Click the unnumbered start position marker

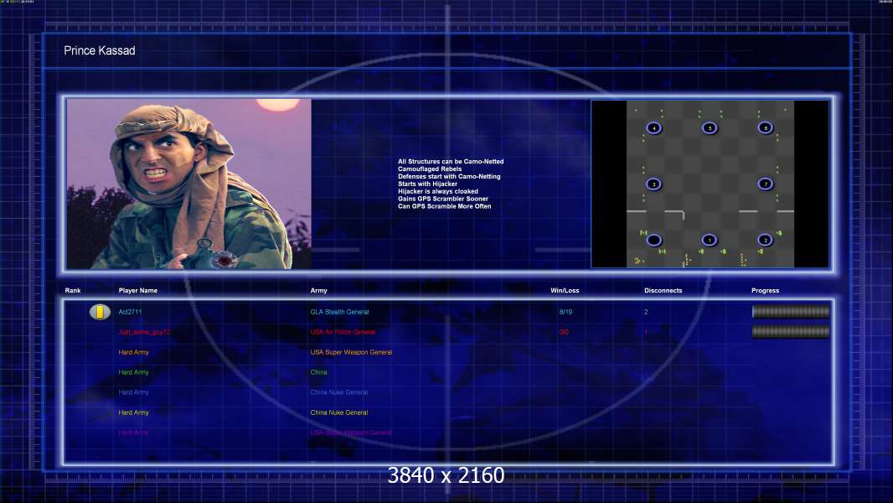point(653,241)
